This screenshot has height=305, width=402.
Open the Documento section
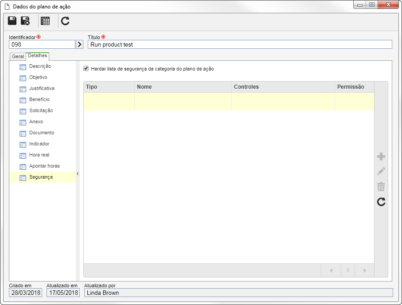[42, 133]
